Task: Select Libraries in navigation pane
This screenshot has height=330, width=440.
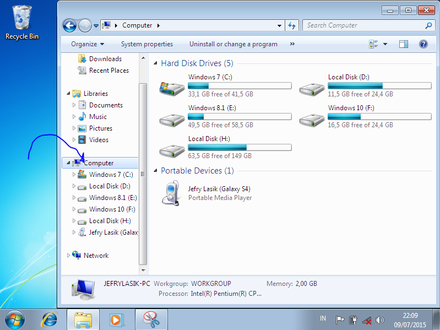Action: click(x=96, y=94)
